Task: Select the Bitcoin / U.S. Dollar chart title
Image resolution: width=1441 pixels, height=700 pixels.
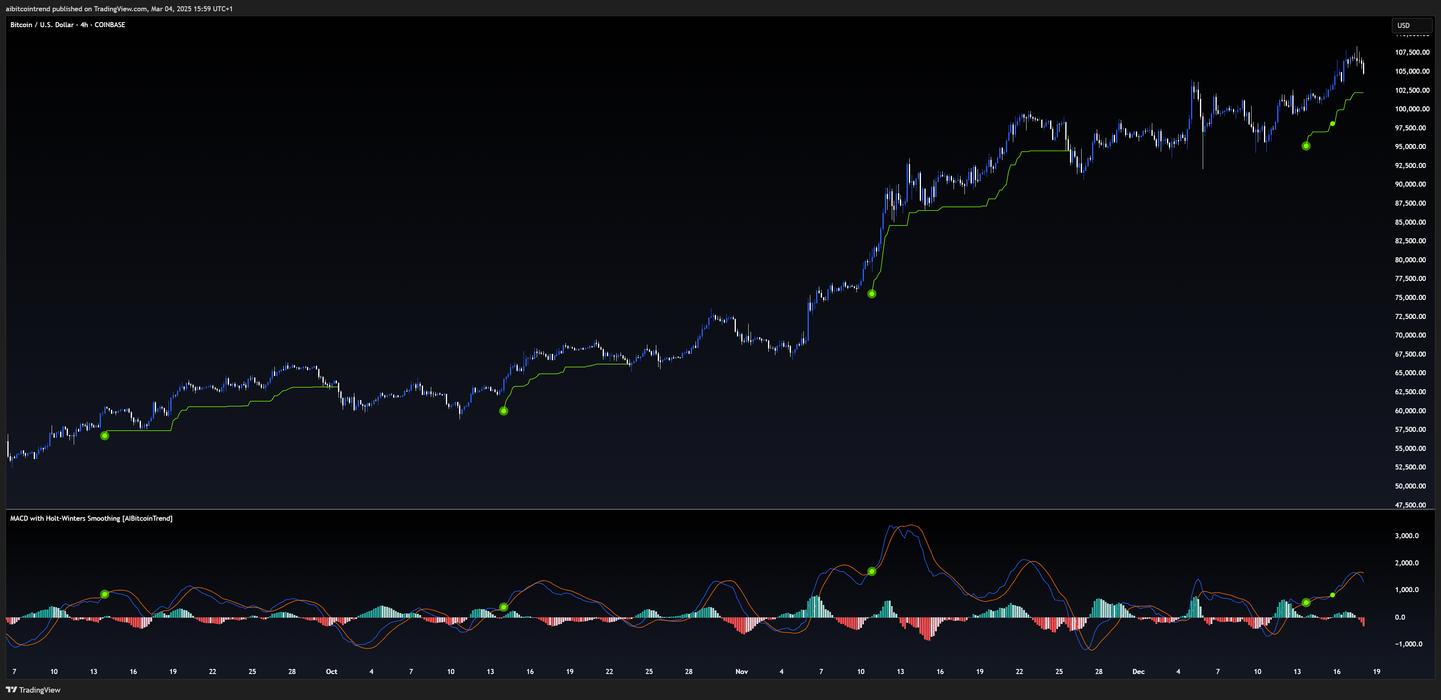Action: pos(68,24)
